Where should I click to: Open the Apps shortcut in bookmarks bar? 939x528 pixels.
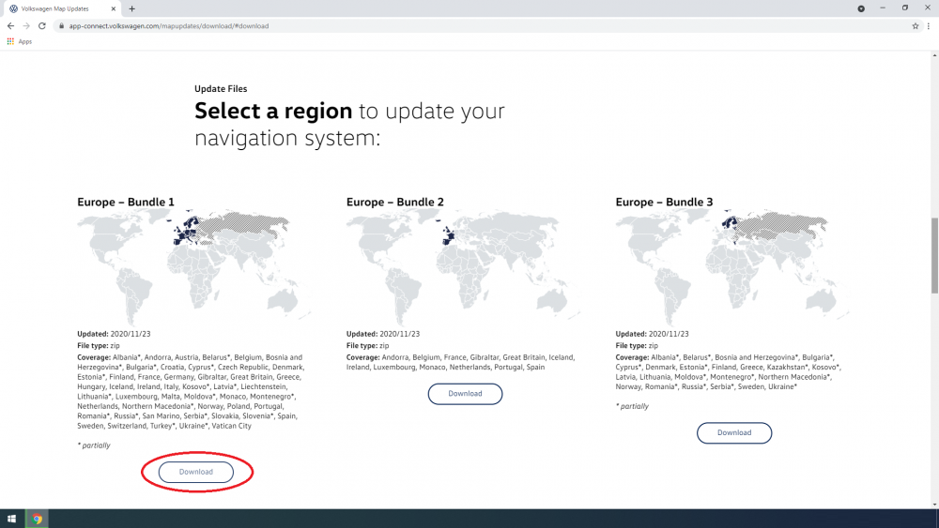pyautogui.click(x=19, y=41)
